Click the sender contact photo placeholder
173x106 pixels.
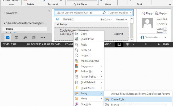click(147, 23)
